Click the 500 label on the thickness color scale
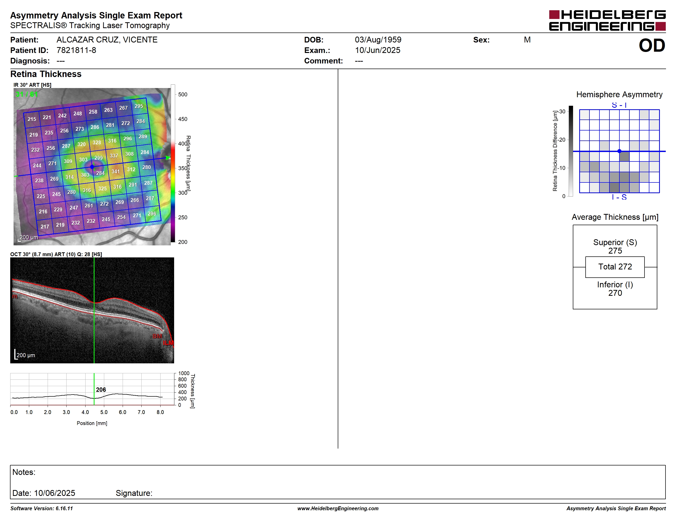The width and height of the screenshot is (676, 522). click(x=183, y=94)
